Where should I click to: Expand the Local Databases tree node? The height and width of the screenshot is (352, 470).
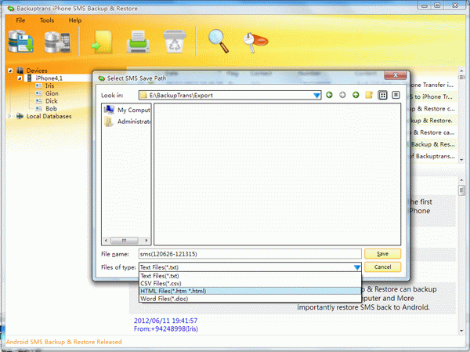[10, 116]
